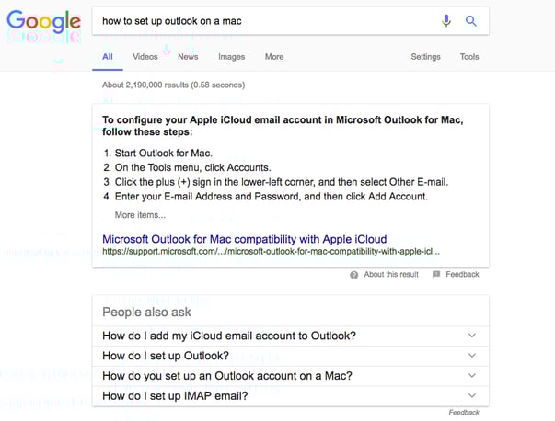Open the Settings menu
Screen dimensions: 555x421
point(425,57)
